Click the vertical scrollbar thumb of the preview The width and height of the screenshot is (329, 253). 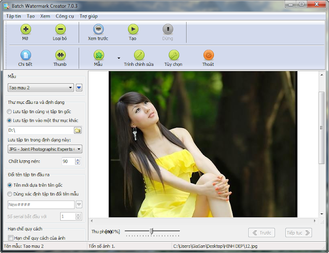coord(321,128)
